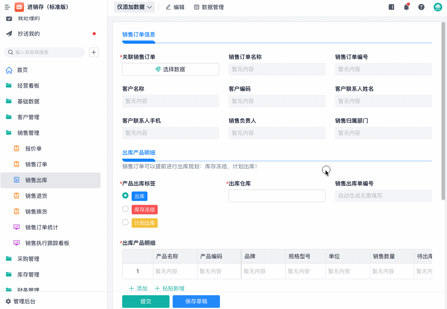Click the 抄送我的 paper plane icon

(x=9, y=33)
